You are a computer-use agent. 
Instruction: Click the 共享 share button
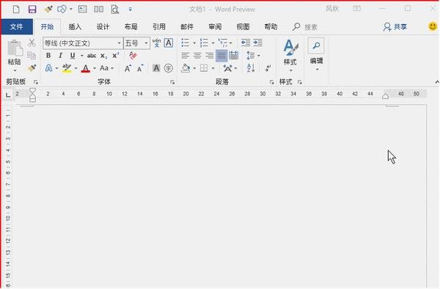tap(395, 27)
